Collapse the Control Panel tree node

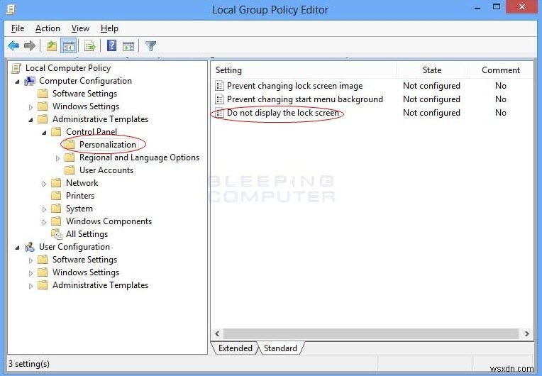44,133
